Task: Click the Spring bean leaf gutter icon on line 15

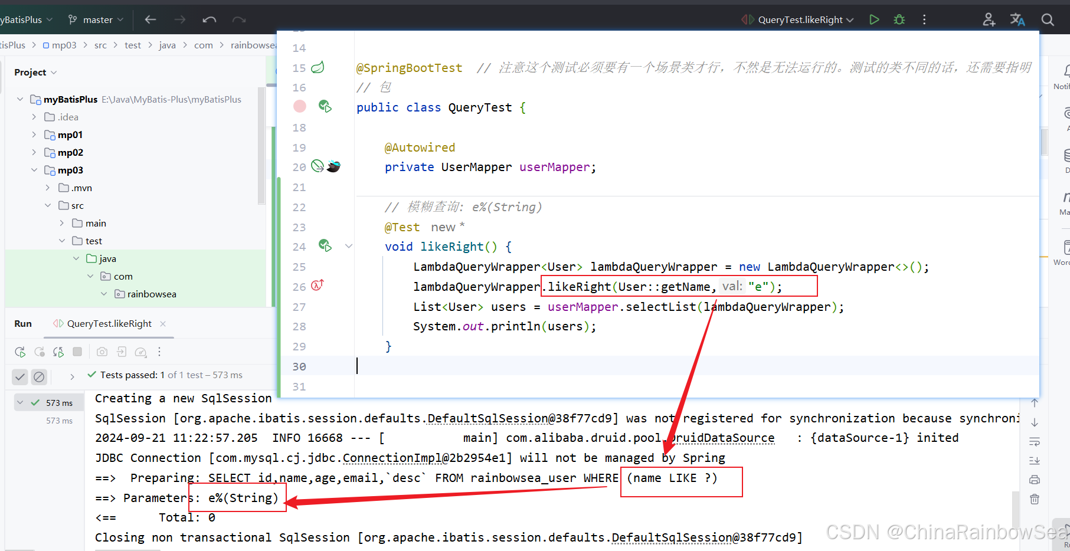Action: (x=318, y=67)
